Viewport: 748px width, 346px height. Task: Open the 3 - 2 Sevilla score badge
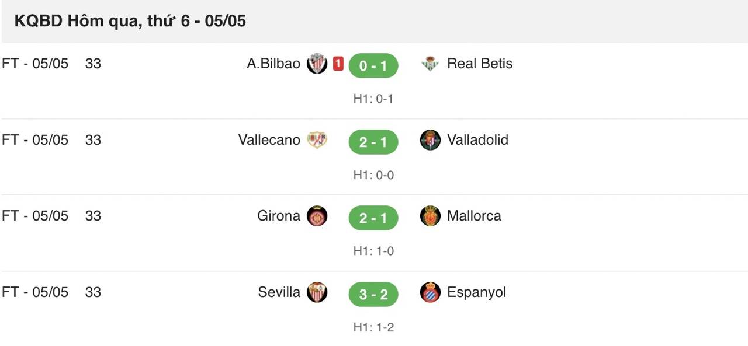click(373, 294)
